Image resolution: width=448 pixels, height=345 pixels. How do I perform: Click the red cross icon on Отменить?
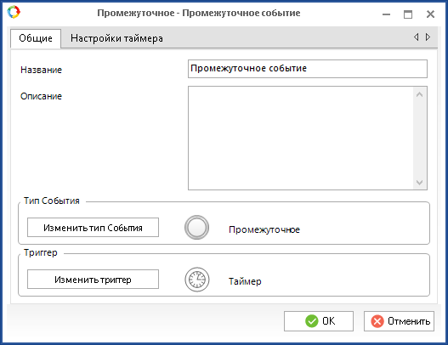coord(377,321)
